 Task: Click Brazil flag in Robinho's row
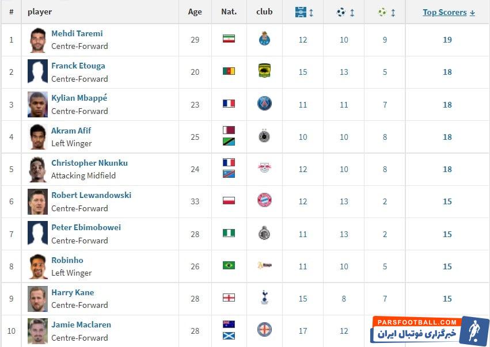(229, 265)
